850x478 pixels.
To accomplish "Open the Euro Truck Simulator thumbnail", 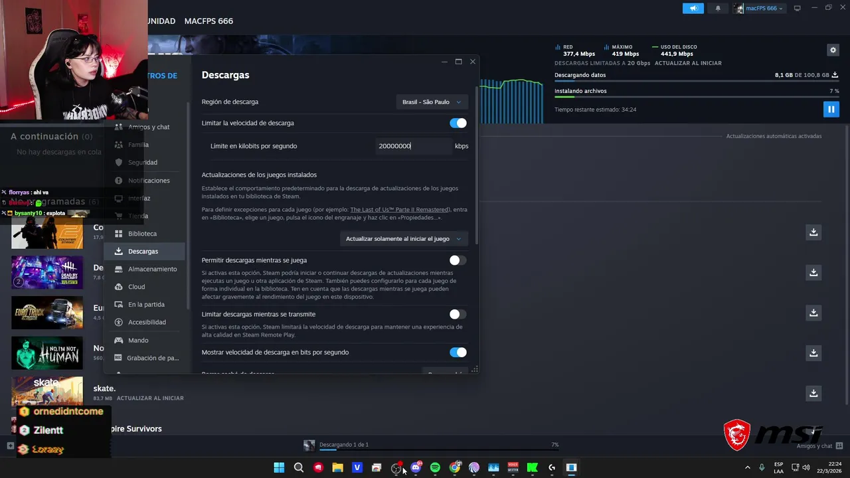I will click(47, 313).
